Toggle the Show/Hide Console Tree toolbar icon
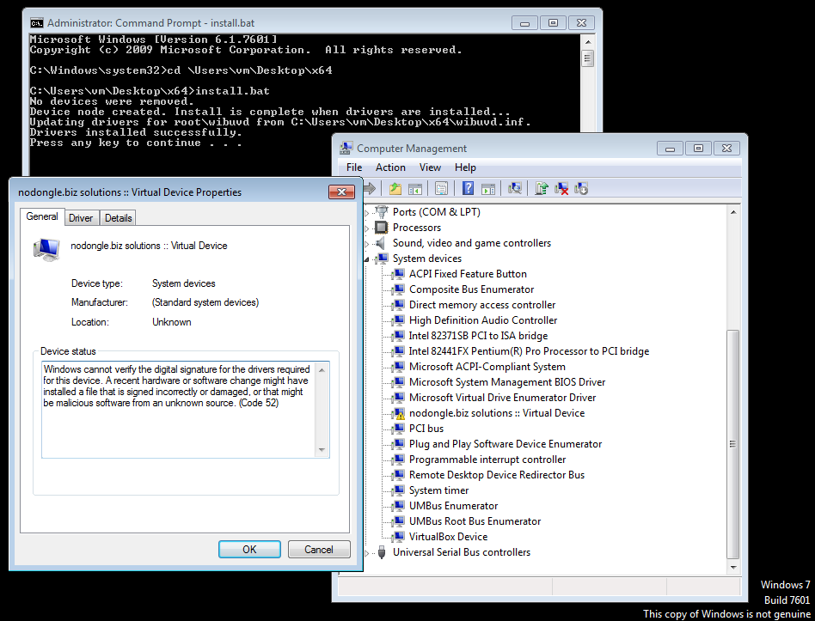Image resolution: width=815 pixels, height=621 pixels. pyautogui.click(x=415, y=188)
